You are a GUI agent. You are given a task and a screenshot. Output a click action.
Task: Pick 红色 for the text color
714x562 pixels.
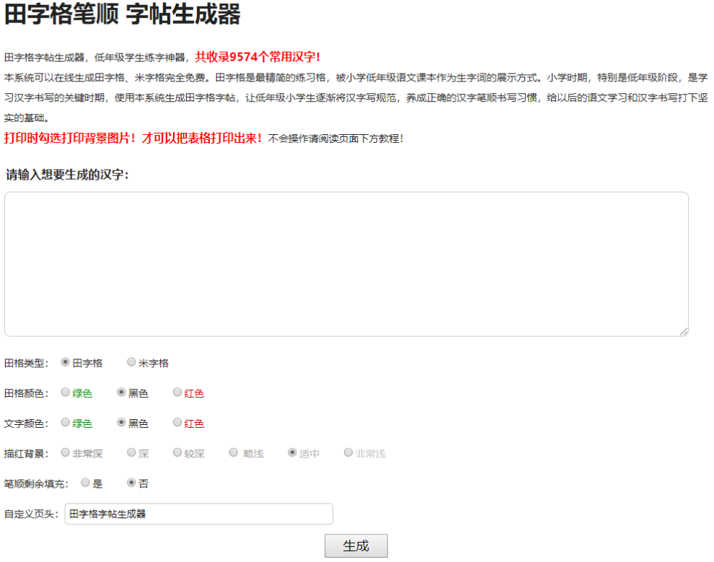176,423
